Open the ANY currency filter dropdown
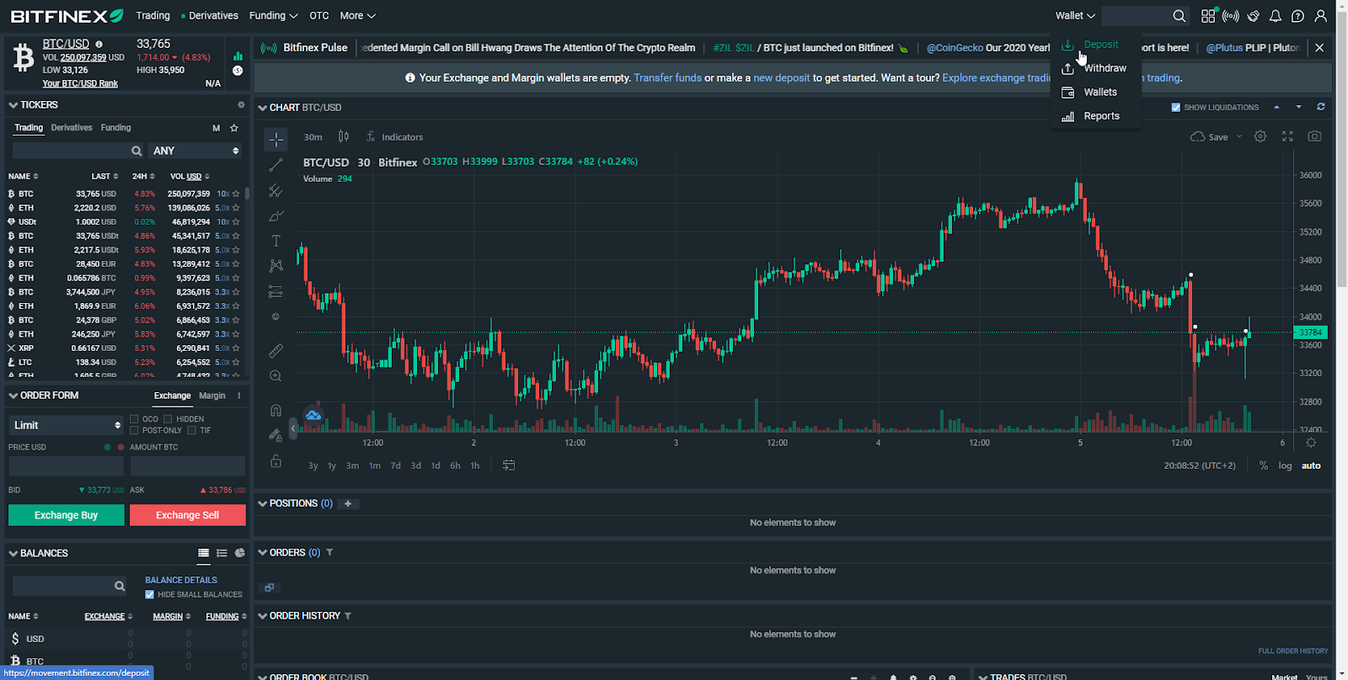This screenshot has height=680, width=1348. click(x=195, y=151)
